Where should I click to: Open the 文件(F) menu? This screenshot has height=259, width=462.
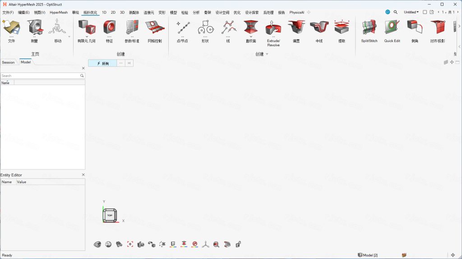pos(8,13)
